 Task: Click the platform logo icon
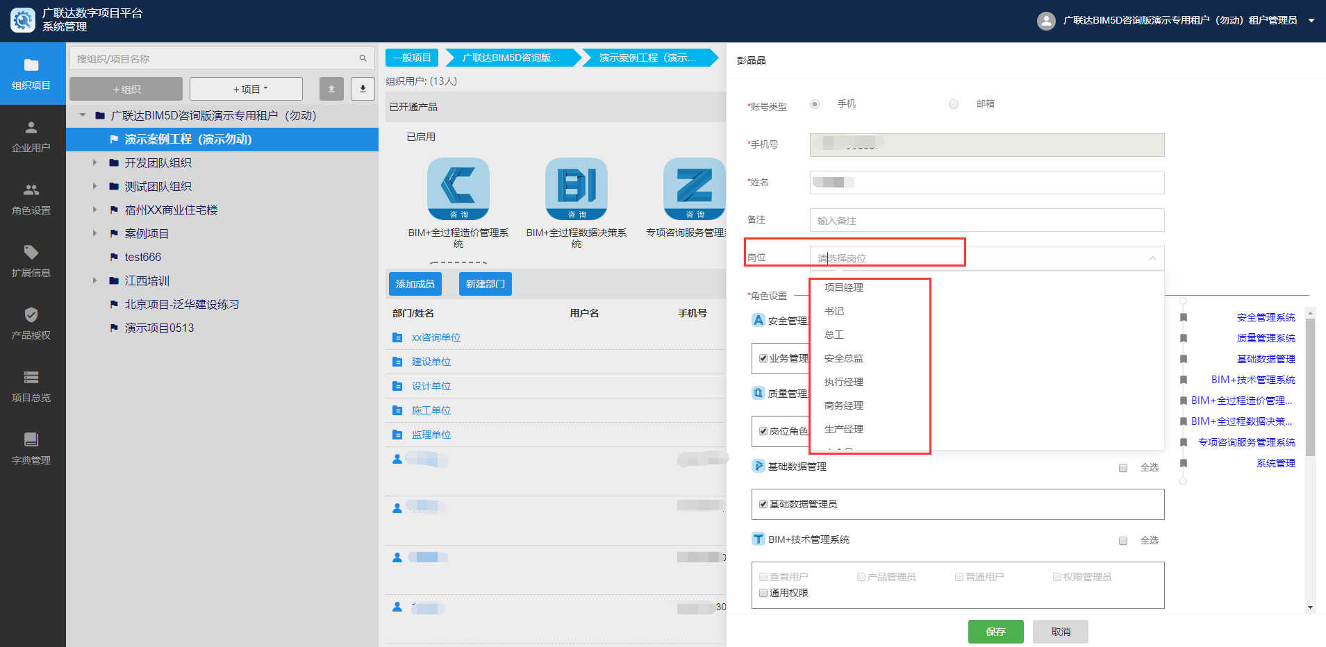coord(23,20)
